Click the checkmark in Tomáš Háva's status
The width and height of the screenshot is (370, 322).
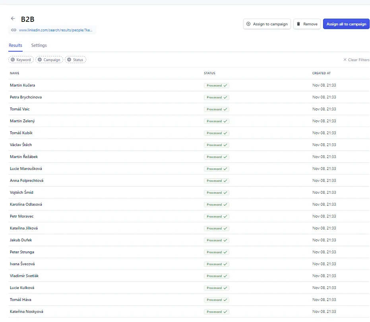coord(225,300)
